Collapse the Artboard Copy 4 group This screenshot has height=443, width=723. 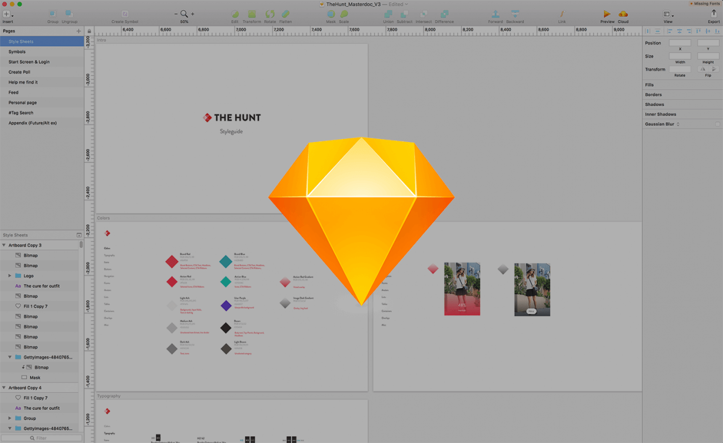(4, 388)
